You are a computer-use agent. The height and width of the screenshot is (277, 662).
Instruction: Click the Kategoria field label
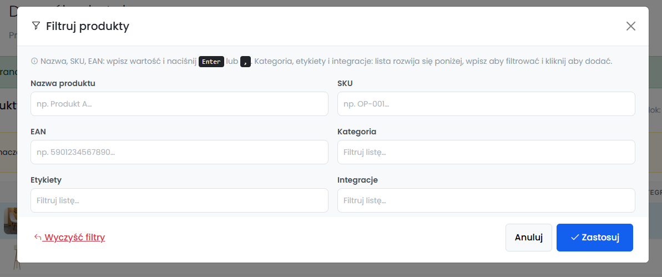pyautogui.click(x=357, y=132)
